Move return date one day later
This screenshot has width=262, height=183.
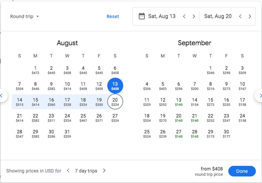(x=250, y=16)
